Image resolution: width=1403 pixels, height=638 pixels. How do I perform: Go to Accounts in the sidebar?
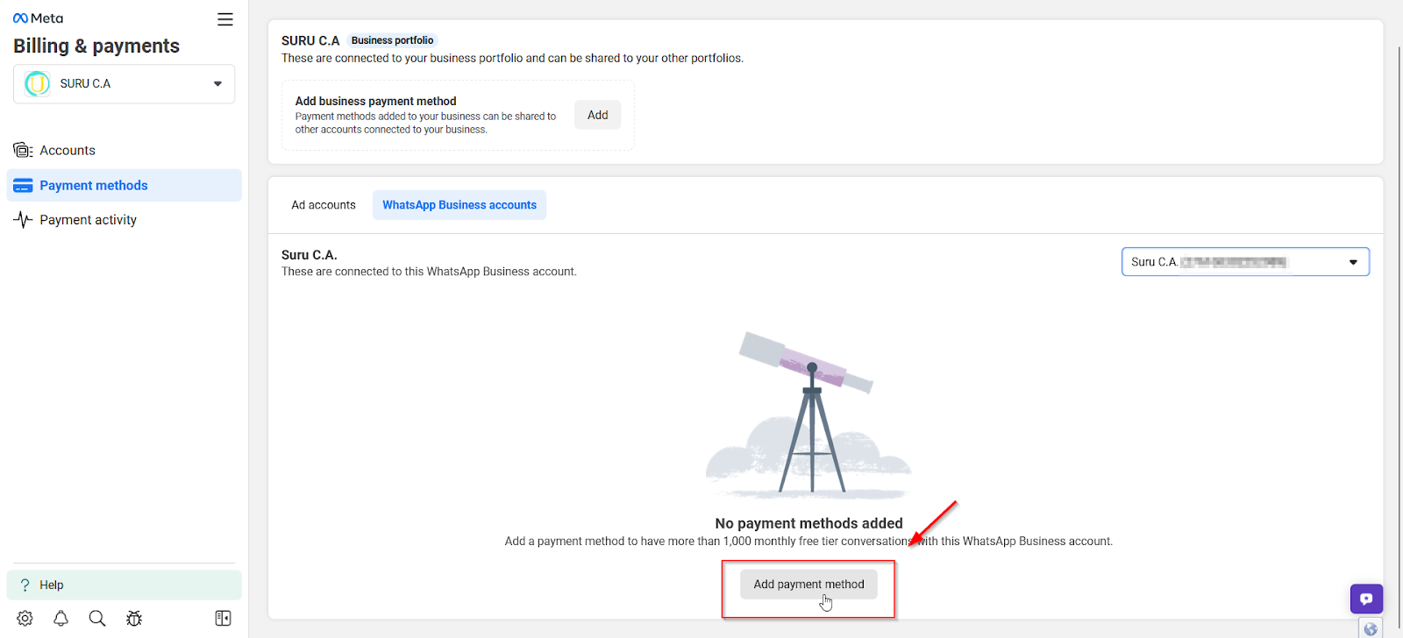click(x=125, y=151)
